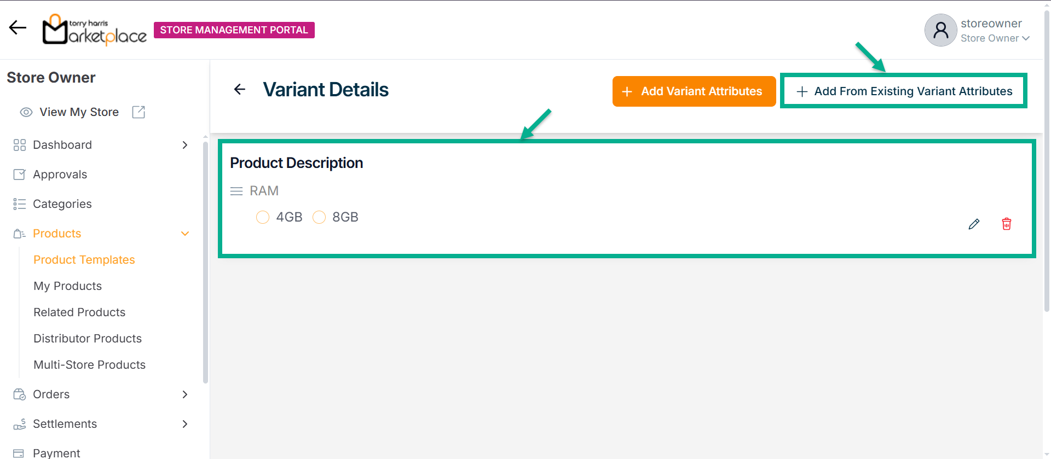This screenshot has width=1051, height=459.
Task: Click the sidebar vertical scrollbar
Action: [205, 263]
